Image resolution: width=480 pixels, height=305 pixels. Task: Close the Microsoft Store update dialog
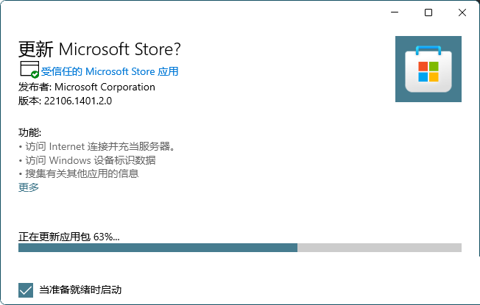coord(462,12)
